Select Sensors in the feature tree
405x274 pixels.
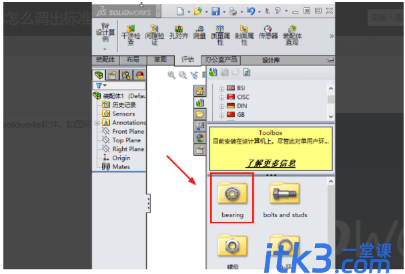click(x=119, y=114)
